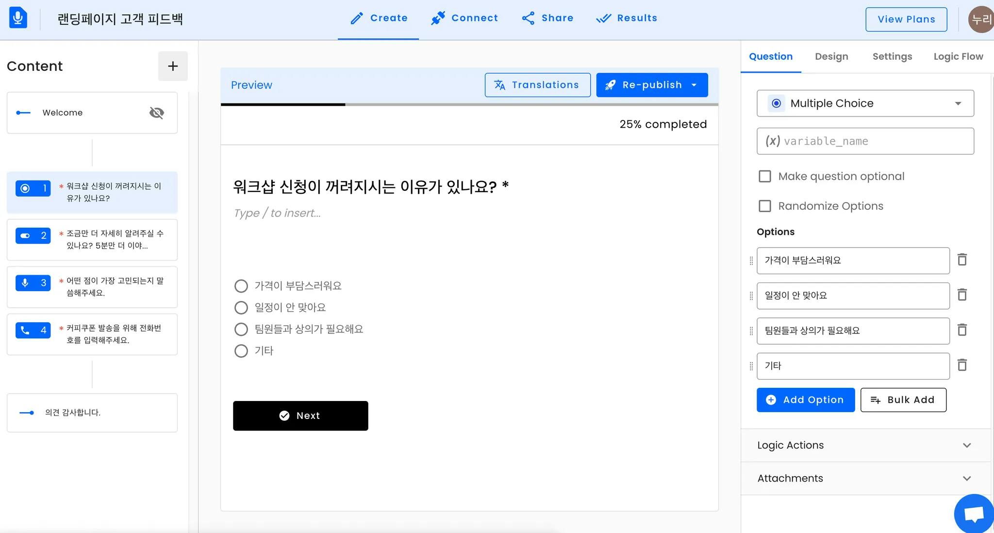Click the Bulk Add button

[x=903, y=400]
